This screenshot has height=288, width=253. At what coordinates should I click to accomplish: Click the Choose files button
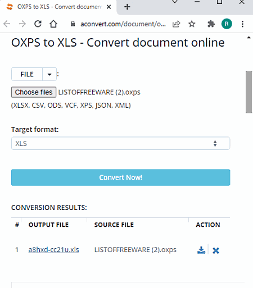tap(34, 92)
